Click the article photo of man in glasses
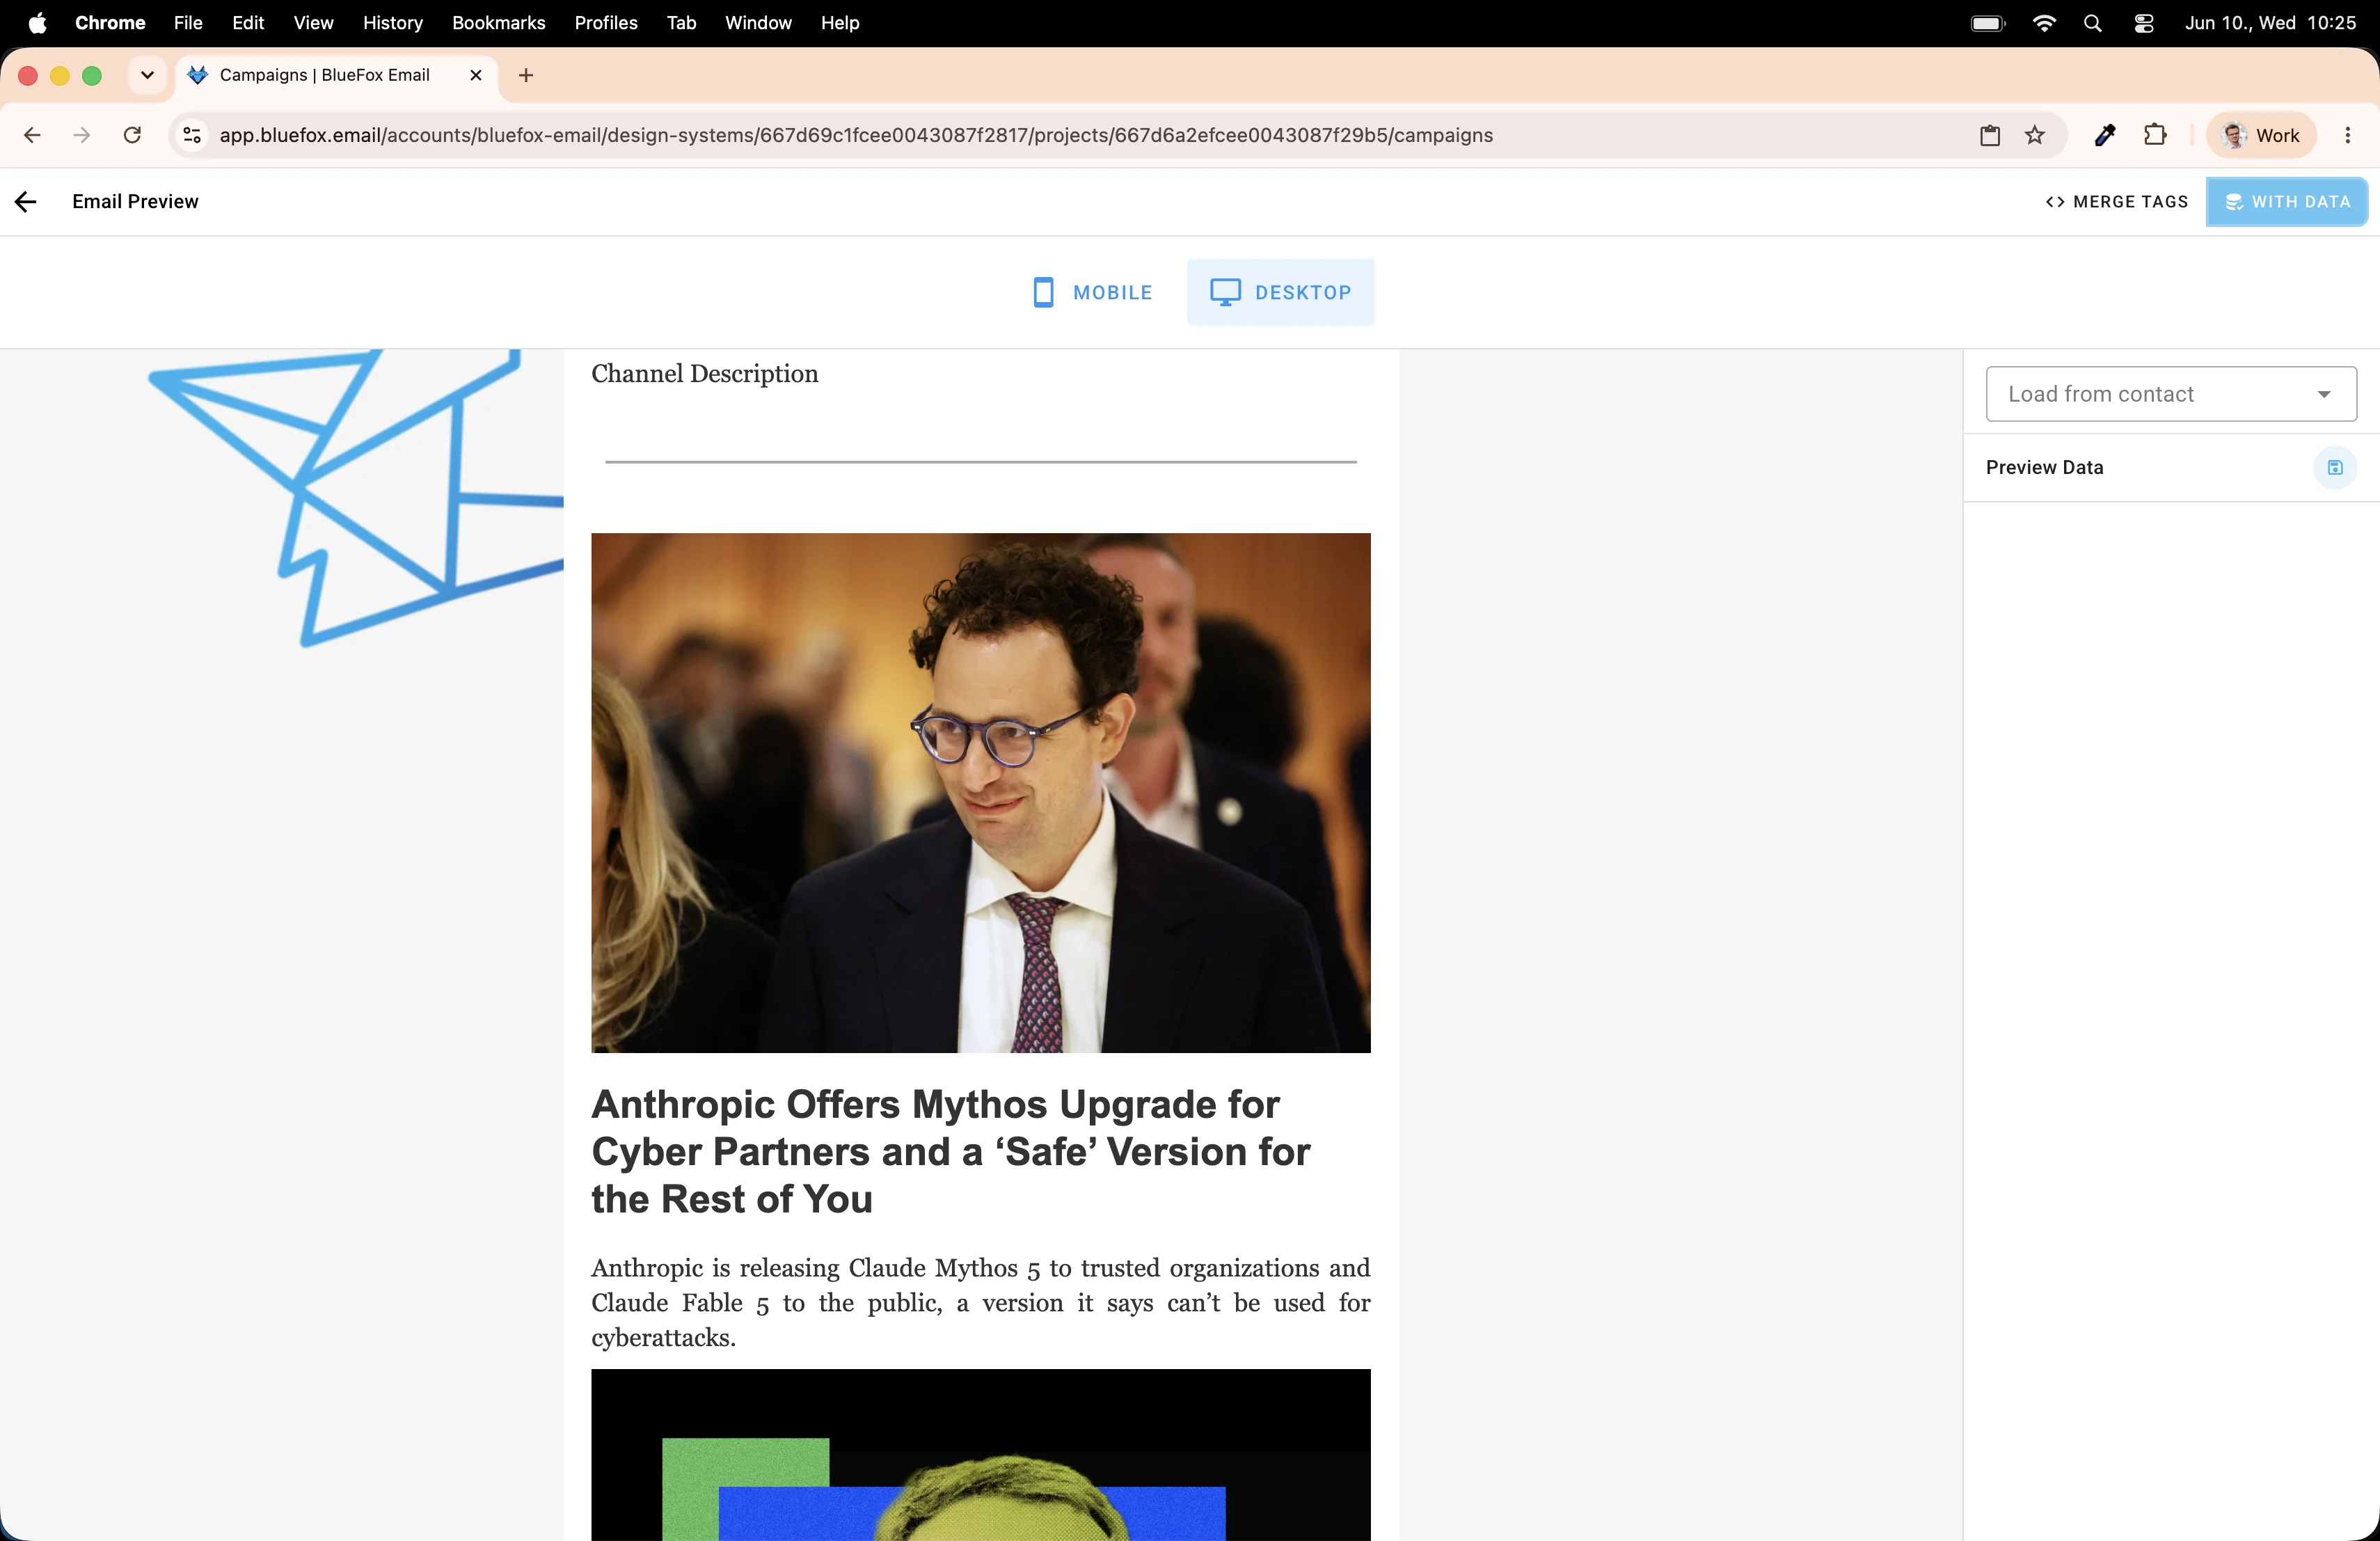 tap(980, 792)
